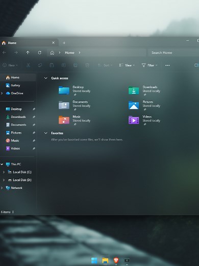Toggle the pin next to sidebar Videos

coord(34,148)
